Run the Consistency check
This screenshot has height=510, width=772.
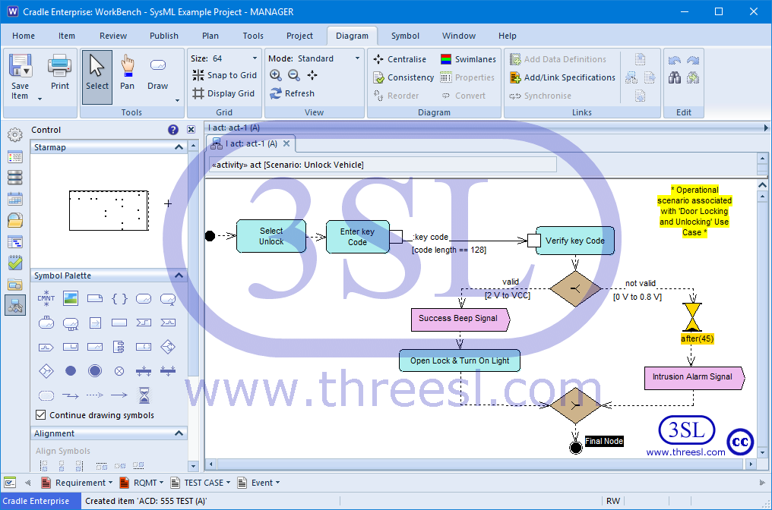[403, 77]
